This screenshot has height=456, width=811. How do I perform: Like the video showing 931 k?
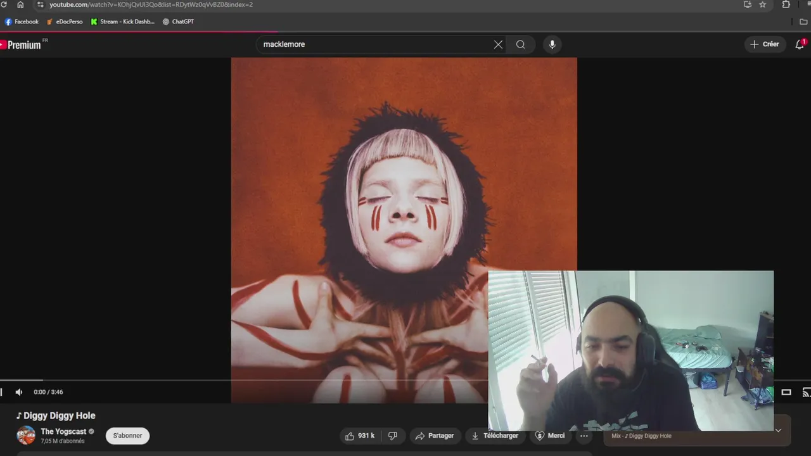click(360, 436)
